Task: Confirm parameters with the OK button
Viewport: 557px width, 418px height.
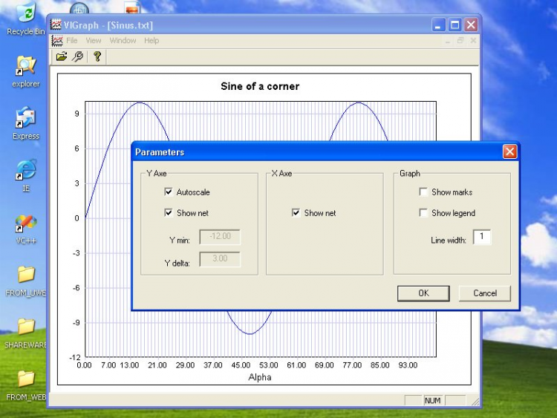Action: 423,293
